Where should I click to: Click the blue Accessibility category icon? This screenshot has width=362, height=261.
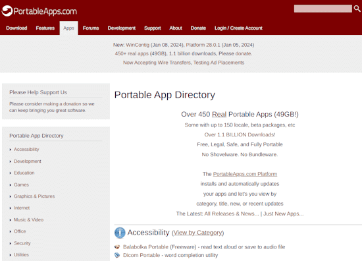pos(120,233)
